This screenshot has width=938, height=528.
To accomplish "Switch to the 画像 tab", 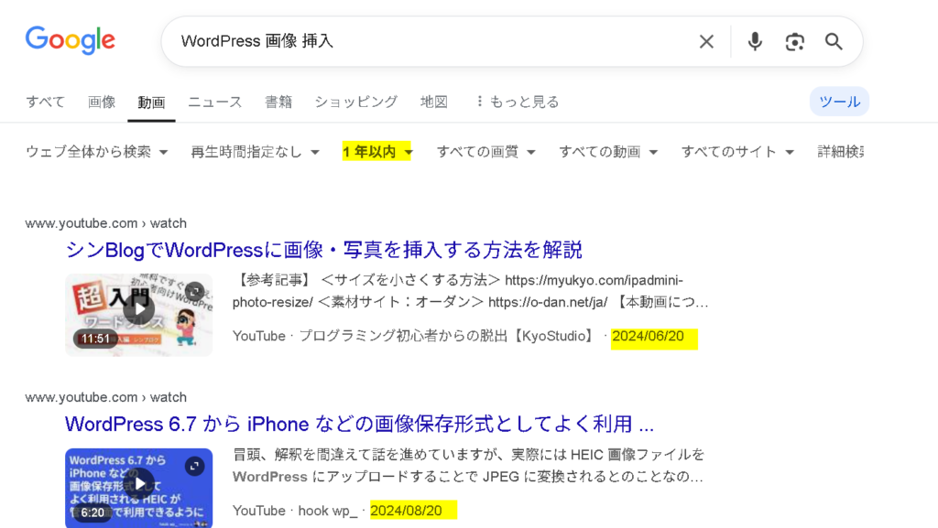I will pyautogui.click(x=102, y=102).
